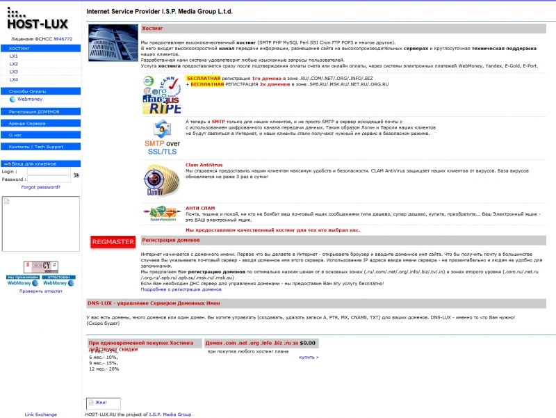Click the Internet Service Provider I.S.P. Media Group title
Image resolution: width=556 pixels, height=418 pixels.
coord(159,11)
